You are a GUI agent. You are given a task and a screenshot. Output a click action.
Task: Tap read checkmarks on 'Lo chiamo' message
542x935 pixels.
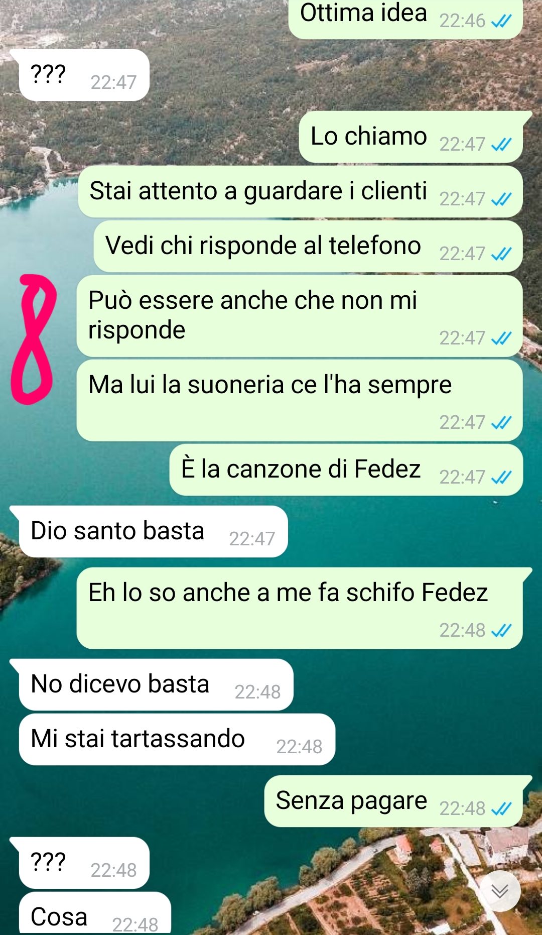point(501,145)
